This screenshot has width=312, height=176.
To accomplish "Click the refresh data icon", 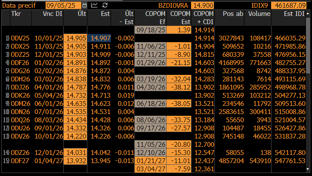I will tap(105, 5).
